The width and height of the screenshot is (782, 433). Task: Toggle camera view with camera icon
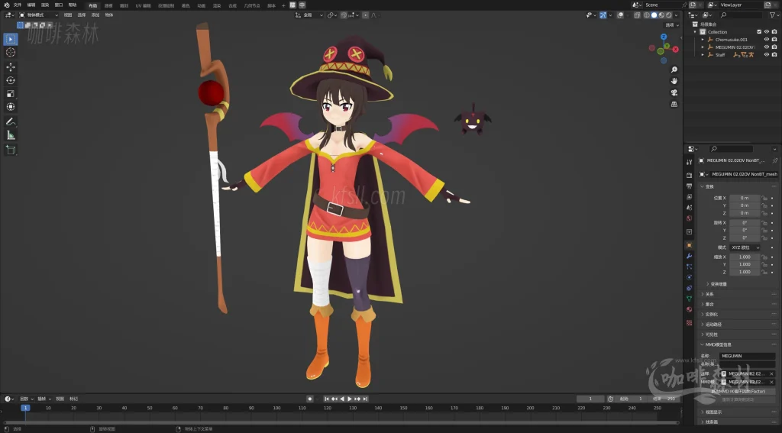(x=674, y=93)
